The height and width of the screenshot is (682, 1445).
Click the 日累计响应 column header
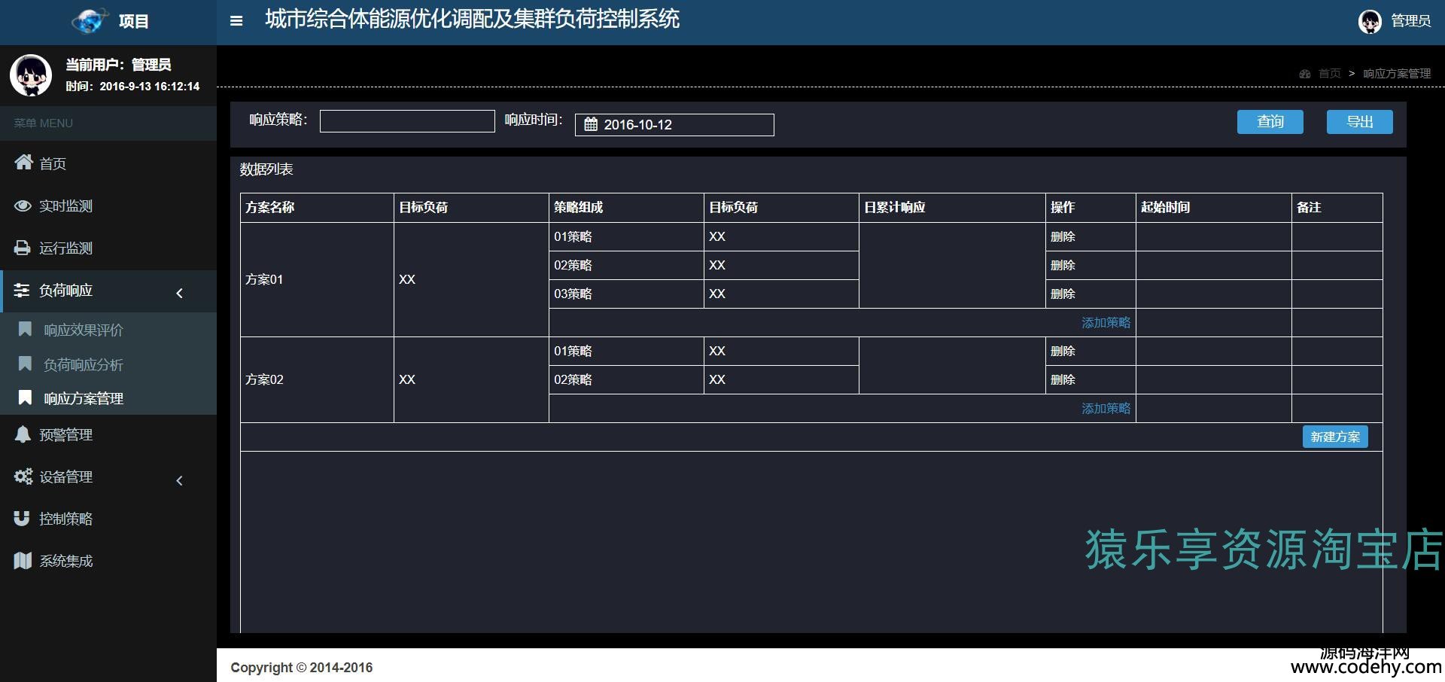click(x=952, y=207)
